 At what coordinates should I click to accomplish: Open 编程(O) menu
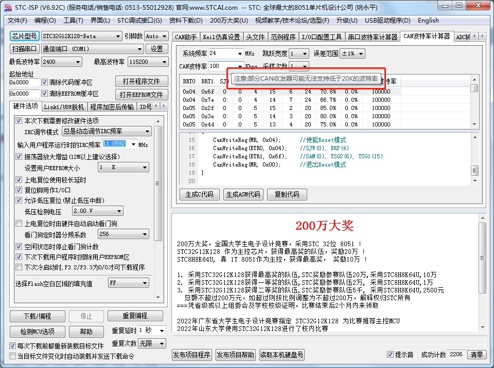(x=45, y=21)
